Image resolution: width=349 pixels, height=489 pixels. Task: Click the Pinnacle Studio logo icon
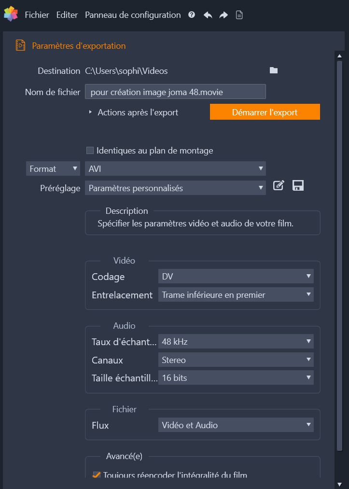pyautogui.click(x=11, y=14)
